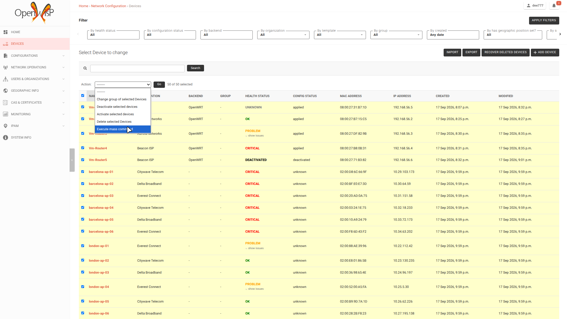Open the By template filter dropdown
This screenshot has height=319, width=567.
click(x=340, y=35)
